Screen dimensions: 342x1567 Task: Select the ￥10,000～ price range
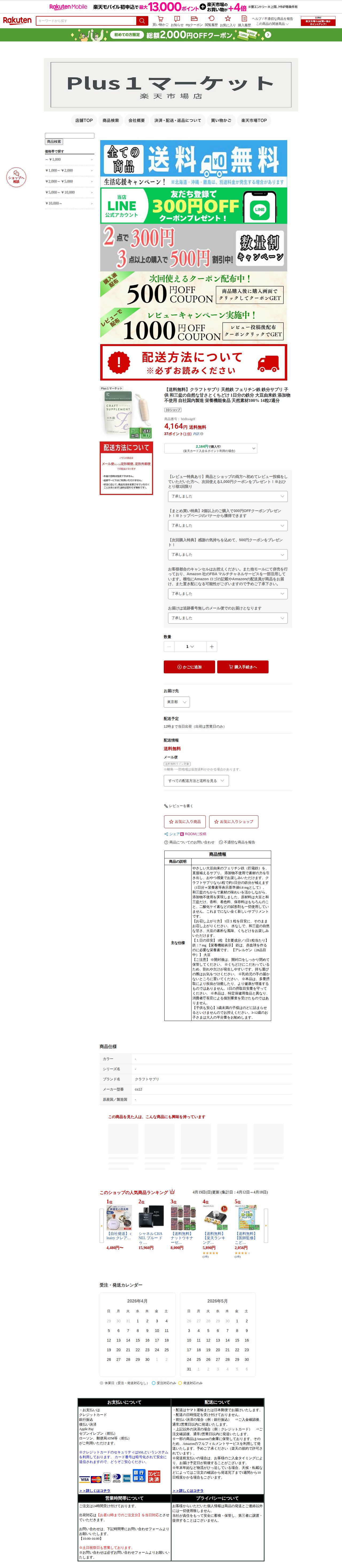point(69,203)
